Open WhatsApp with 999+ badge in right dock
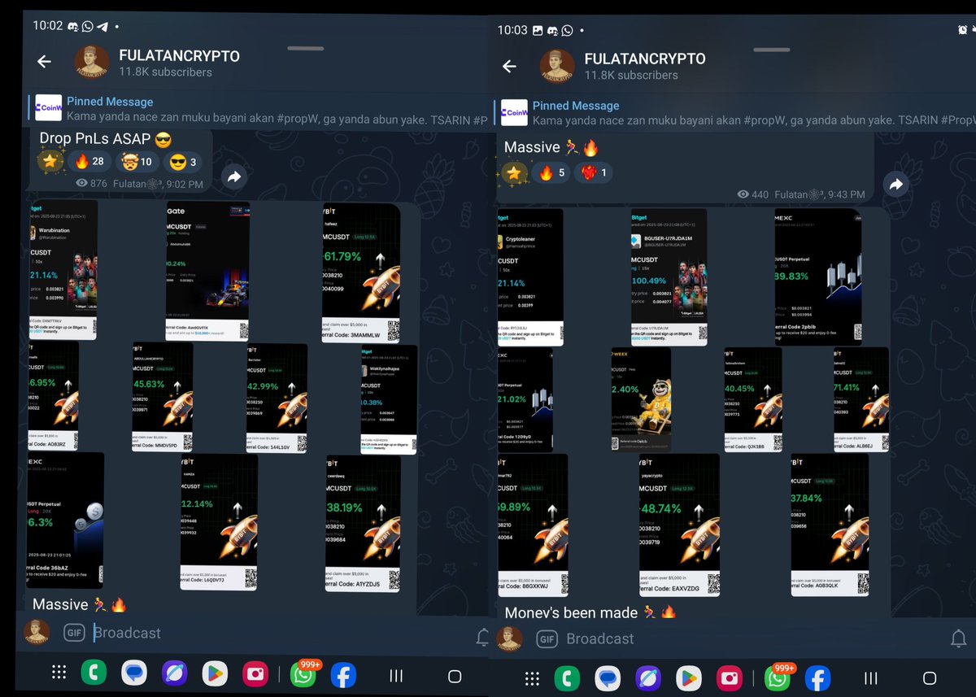This screenshot has width=976, height=697. (777, 678)
